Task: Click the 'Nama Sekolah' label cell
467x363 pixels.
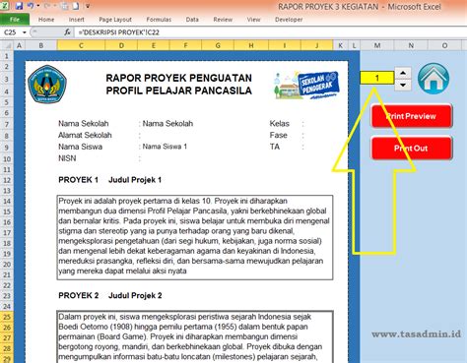Action: [84, 124]
